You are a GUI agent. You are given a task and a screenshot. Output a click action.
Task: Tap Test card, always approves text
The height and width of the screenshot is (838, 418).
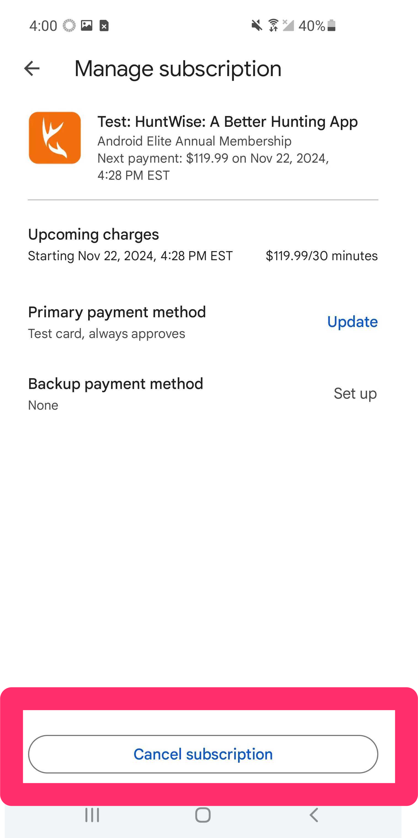pos(106,334)
